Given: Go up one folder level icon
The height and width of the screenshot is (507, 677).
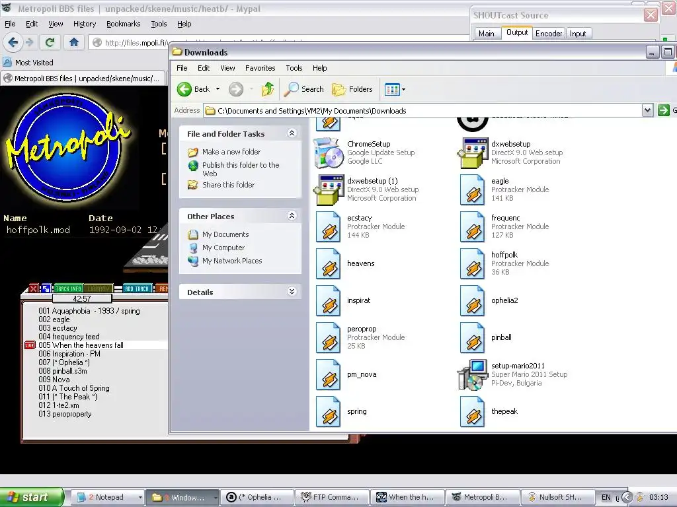Looking at the screenshot, I should tap(268, 89).
